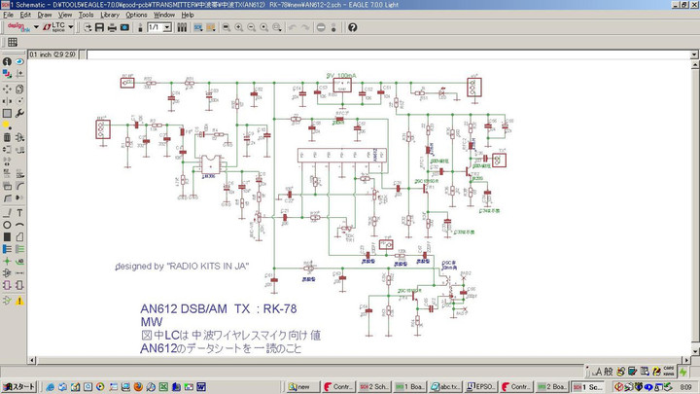Viewport: 700px width, 394px height.
Task: Open the Options menu
Action: pyautogui.click(x=137, y=15)
